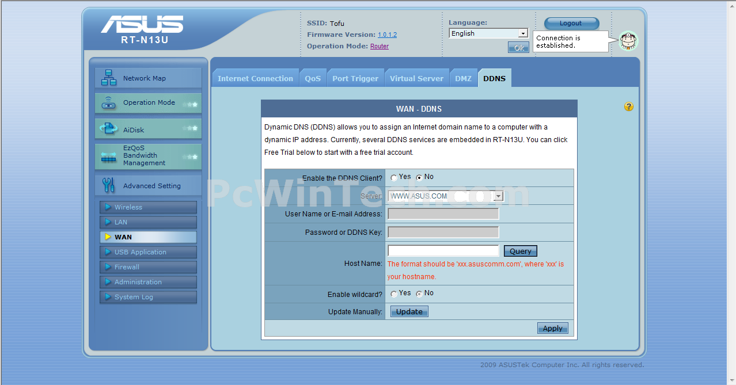Image resolution: width=736 pixels, height=385 pixels.
Task: Click the ASUS logo
Action: tap(142, 25)
